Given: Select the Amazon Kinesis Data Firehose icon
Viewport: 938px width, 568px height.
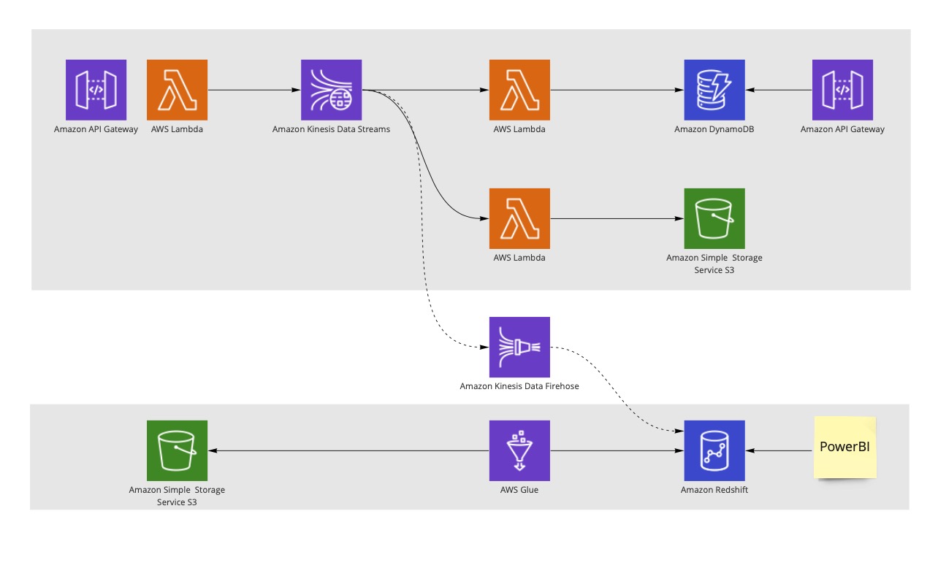Looking at the screenshot, I should click(x=519, y=347).
